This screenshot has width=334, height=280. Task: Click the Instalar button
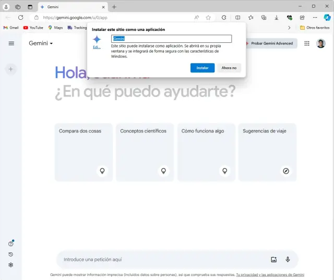tap(202, 68)
